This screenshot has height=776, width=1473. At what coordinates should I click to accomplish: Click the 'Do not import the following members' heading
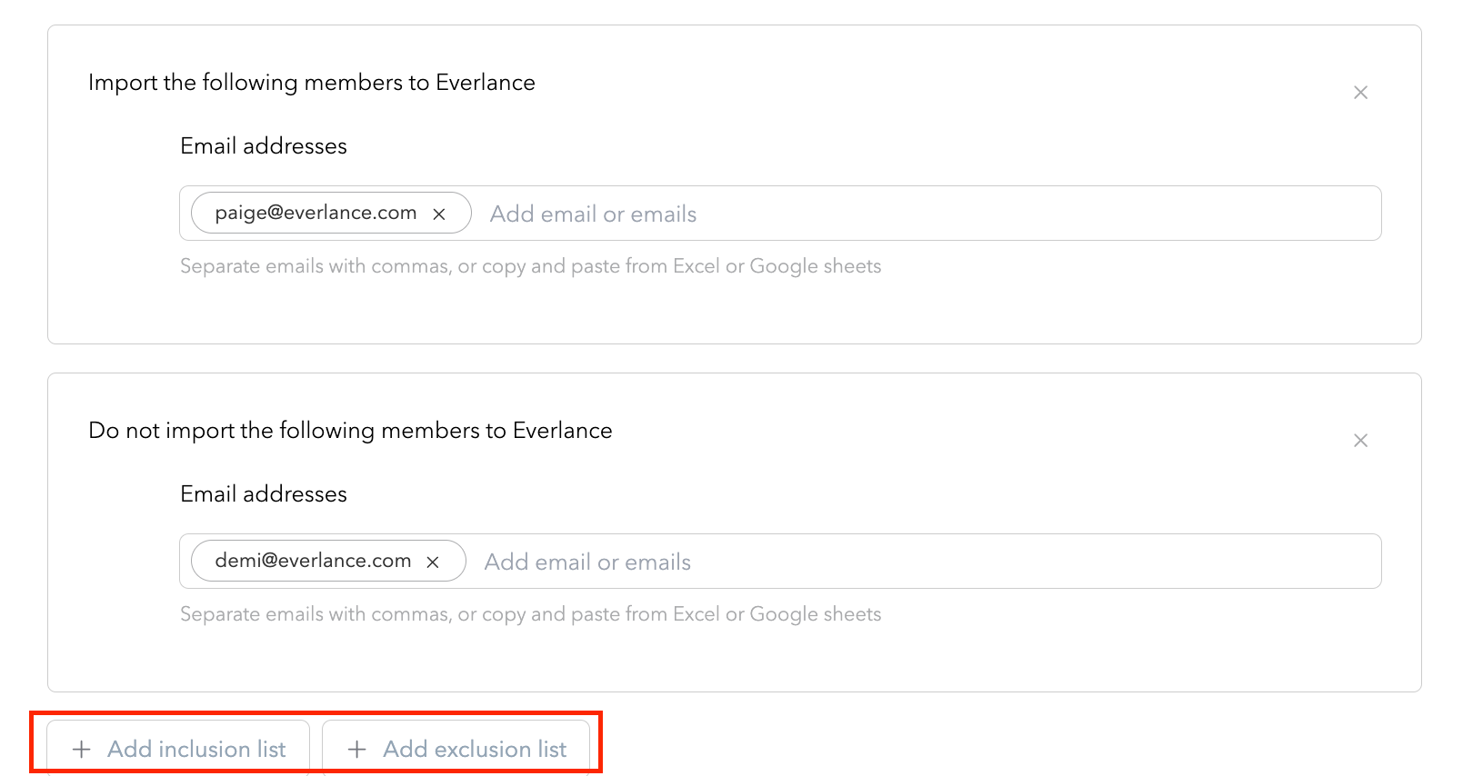pos(350,431)
